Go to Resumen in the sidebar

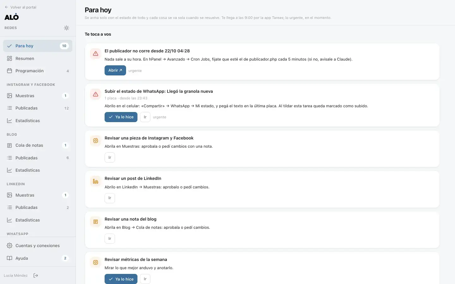(38, 58)
